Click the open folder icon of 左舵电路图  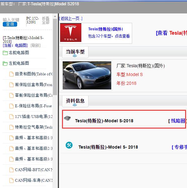(x=5, y=64)
